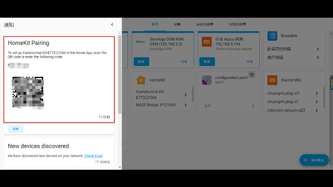
Task: Open the fourth tab, area registry
Action: (237, 24)
